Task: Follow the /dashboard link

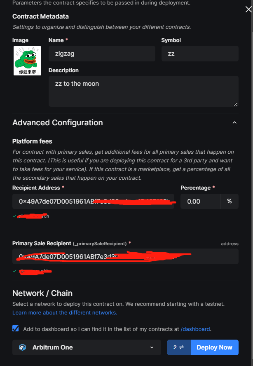Action: (x=195, y=329)
